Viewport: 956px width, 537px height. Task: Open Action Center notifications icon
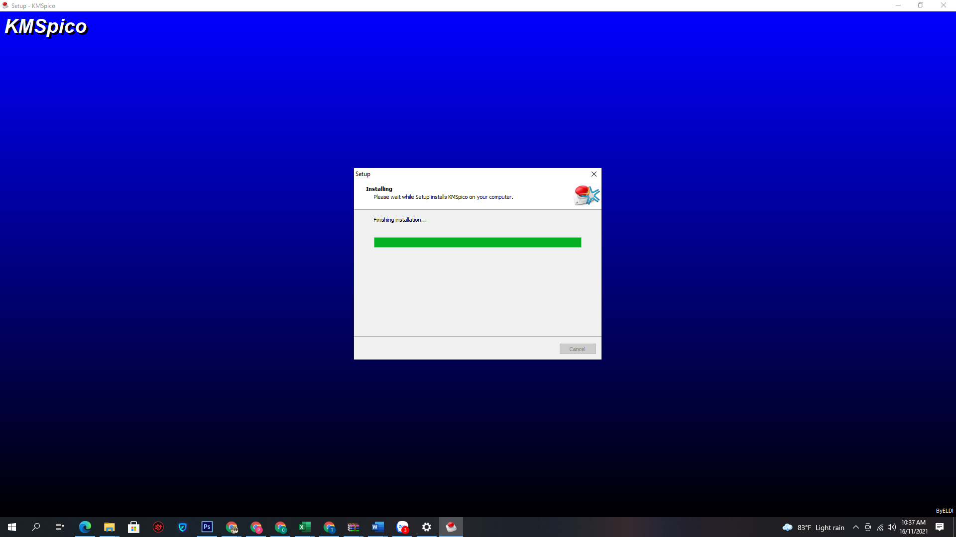940,528
